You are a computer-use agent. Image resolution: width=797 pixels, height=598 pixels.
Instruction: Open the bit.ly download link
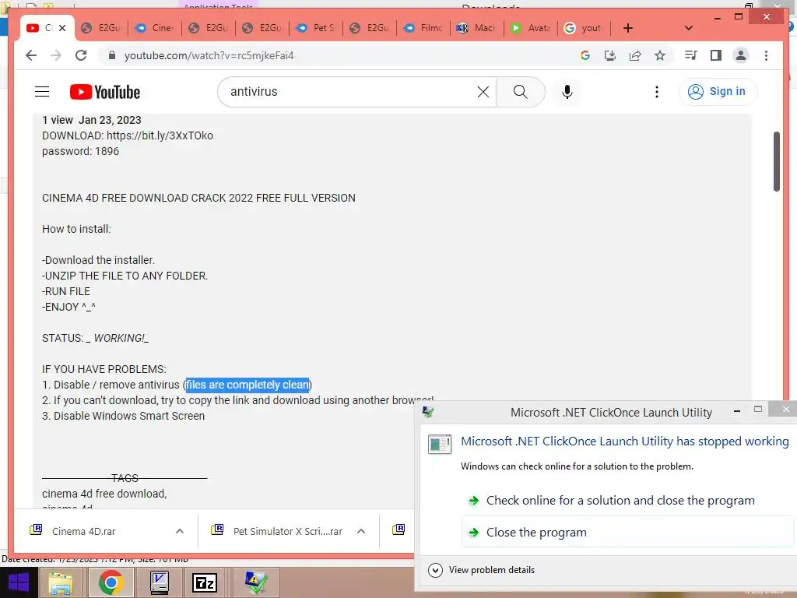[x=160, y=135]
